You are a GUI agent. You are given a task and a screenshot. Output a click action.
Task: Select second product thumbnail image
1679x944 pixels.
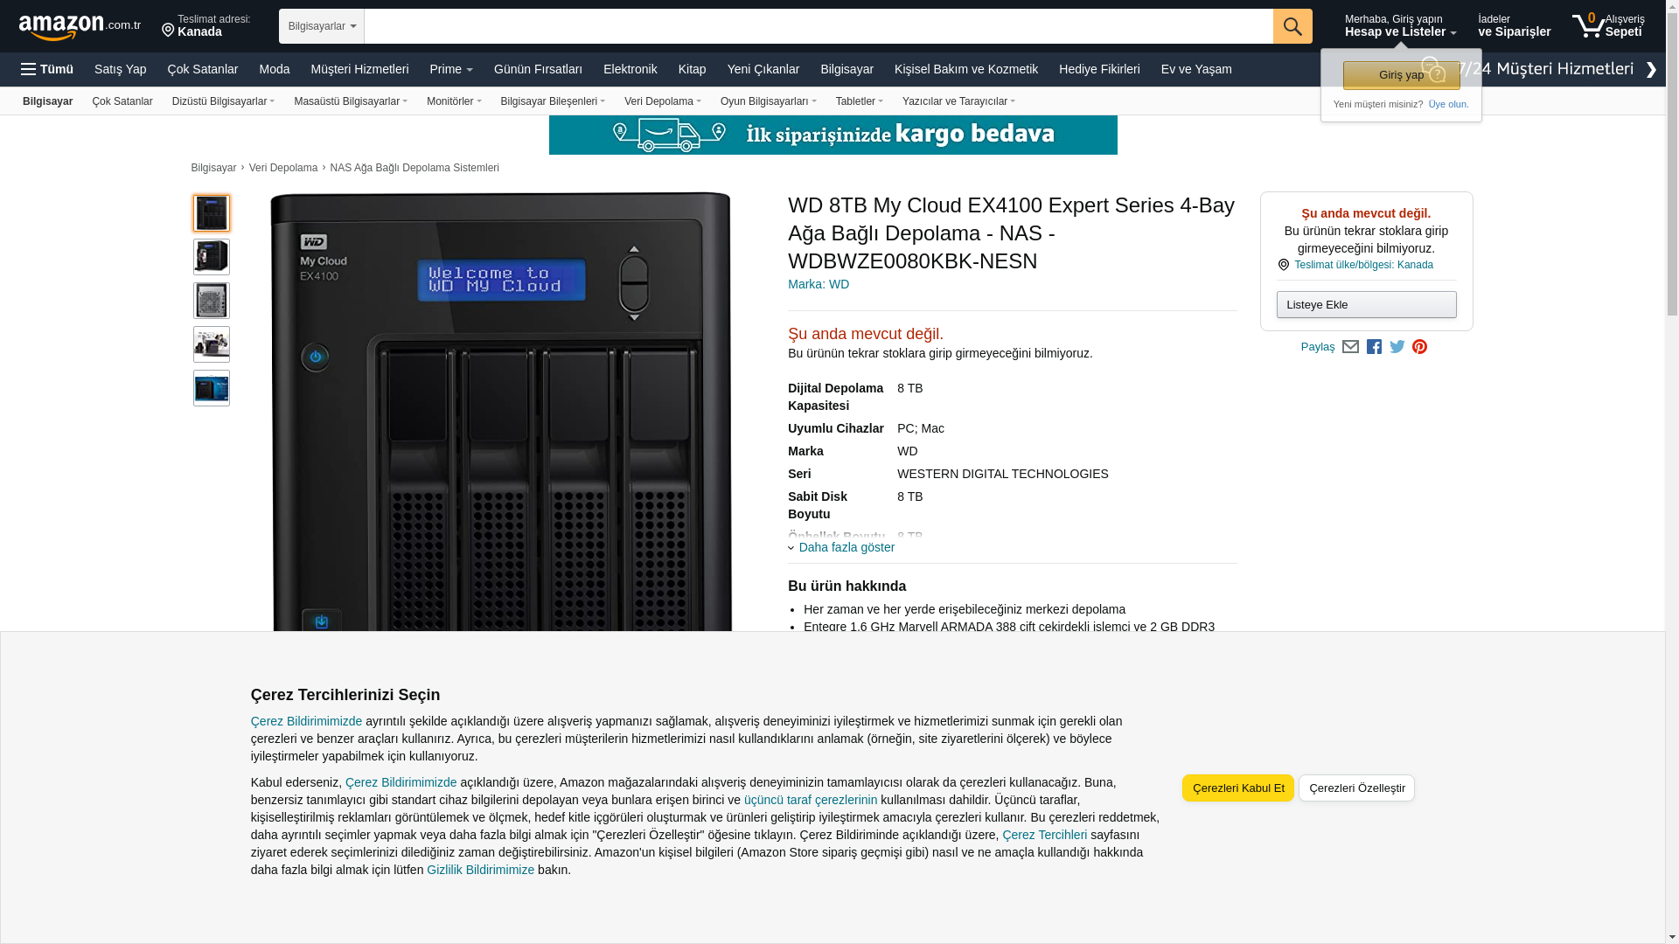(x=212, y=257)
